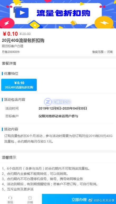The image size is (116, 204).
Task: Click the Weibo logo near 好心天天分享
Action: [x=90, y=200]
